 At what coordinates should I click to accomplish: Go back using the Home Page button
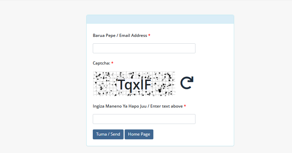tap(139, 134)
